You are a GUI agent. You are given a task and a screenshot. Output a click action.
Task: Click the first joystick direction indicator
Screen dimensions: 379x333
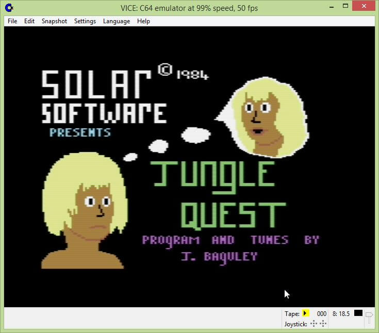314,324
